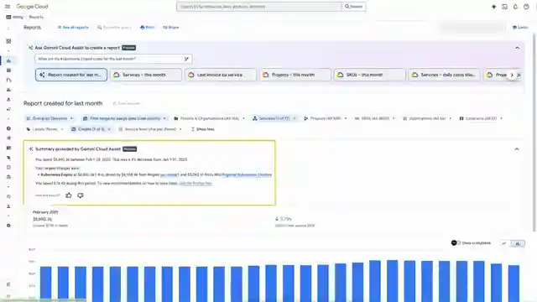Open the main hamburger navigation menu

tap(8, 7)
